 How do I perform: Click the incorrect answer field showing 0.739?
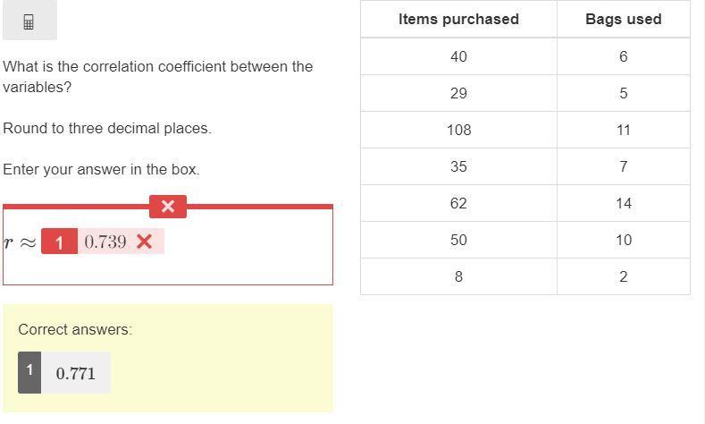coord(105,242)
